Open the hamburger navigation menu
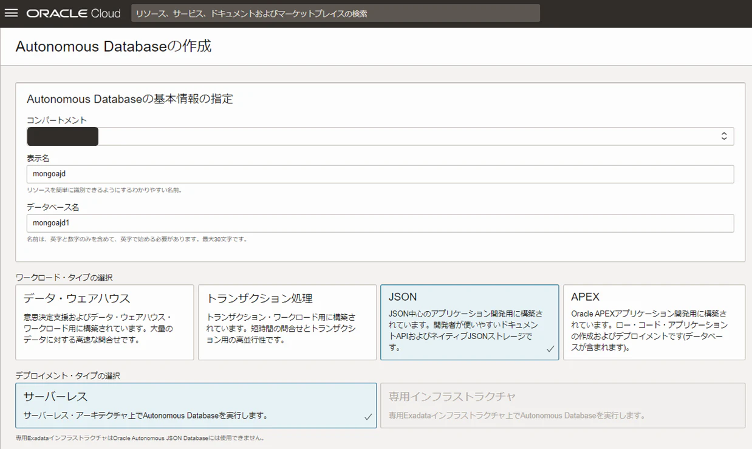This screenshot has width=752, height=449. [x=11, y=13]
